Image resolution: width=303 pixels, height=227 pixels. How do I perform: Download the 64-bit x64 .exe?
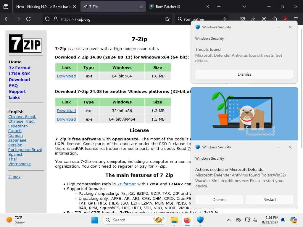66,76
